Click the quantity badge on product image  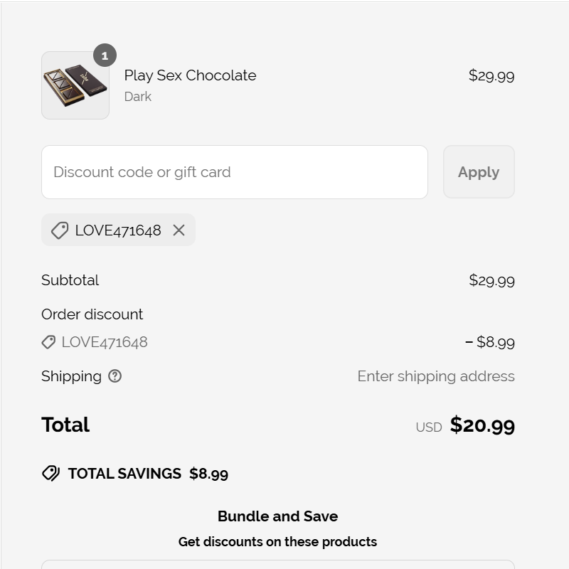click(x=105, y=55)
